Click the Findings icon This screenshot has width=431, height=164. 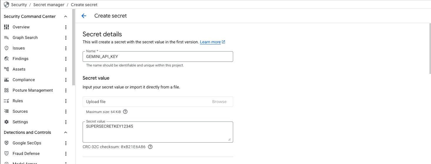(6, 59)
